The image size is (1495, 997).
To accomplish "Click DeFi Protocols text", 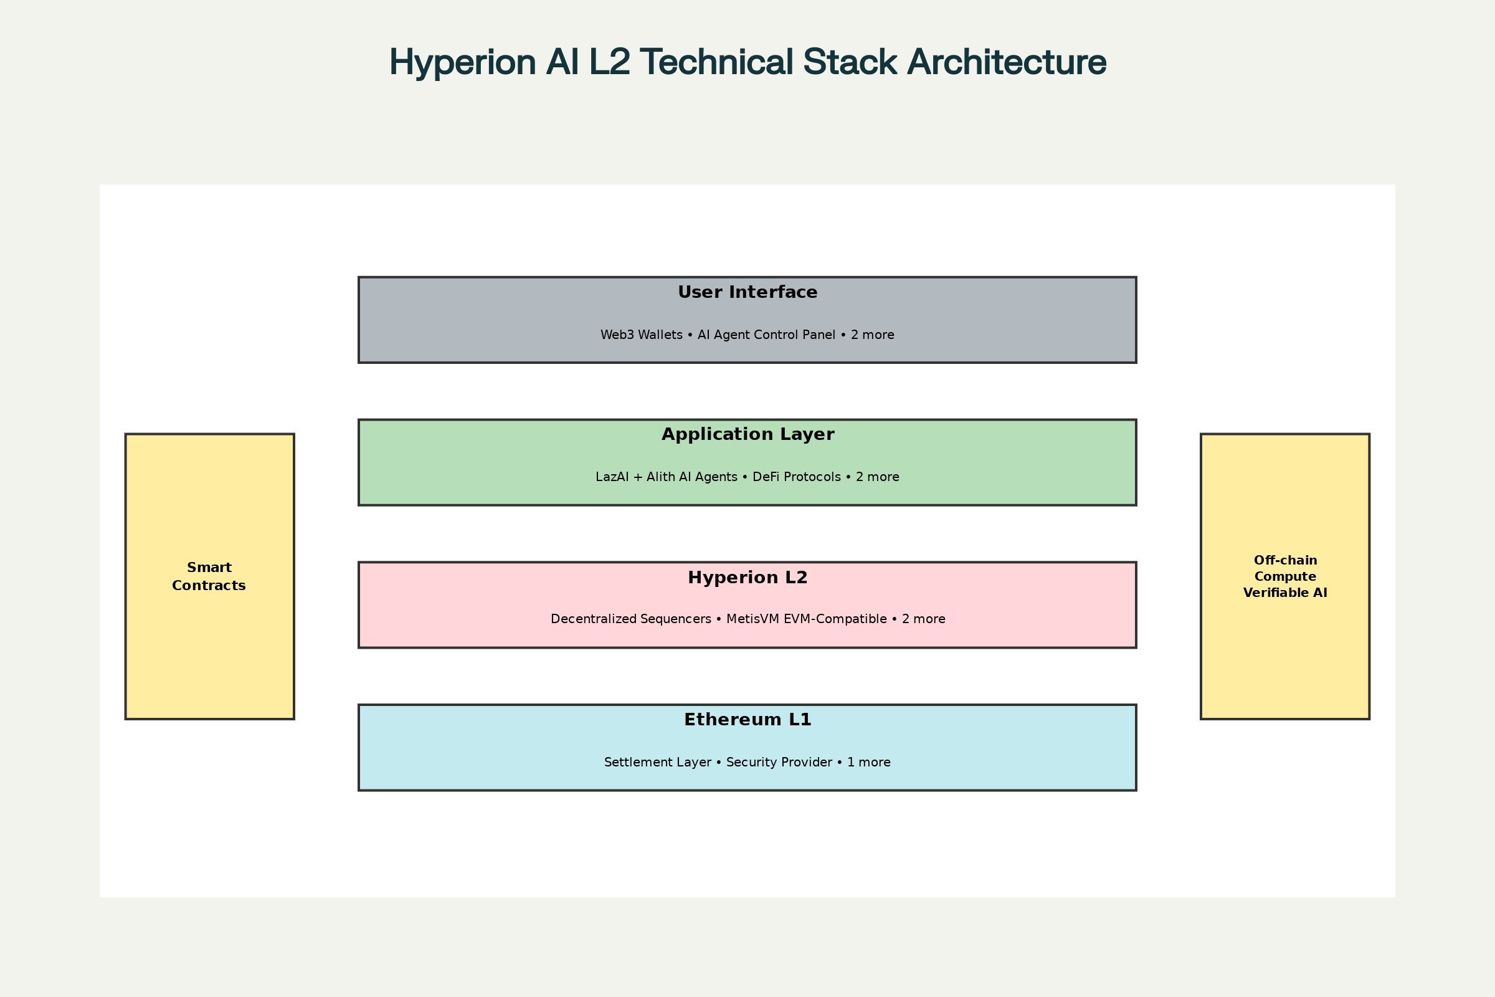I will tap(797, 477).
